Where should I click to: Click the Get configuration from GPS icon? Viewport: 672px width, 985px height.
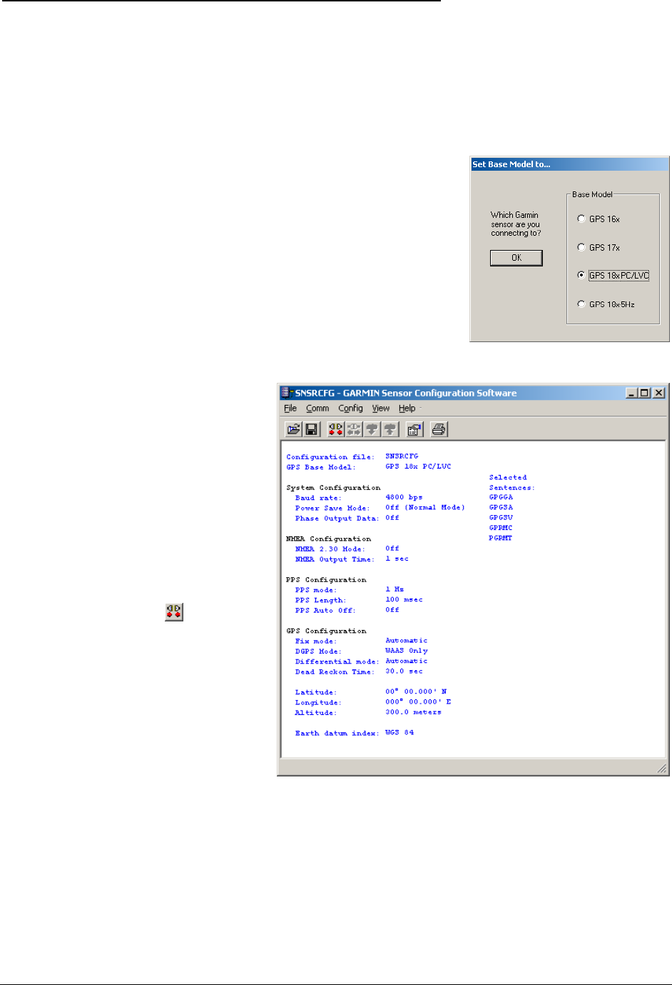click(x=372, y=429)
